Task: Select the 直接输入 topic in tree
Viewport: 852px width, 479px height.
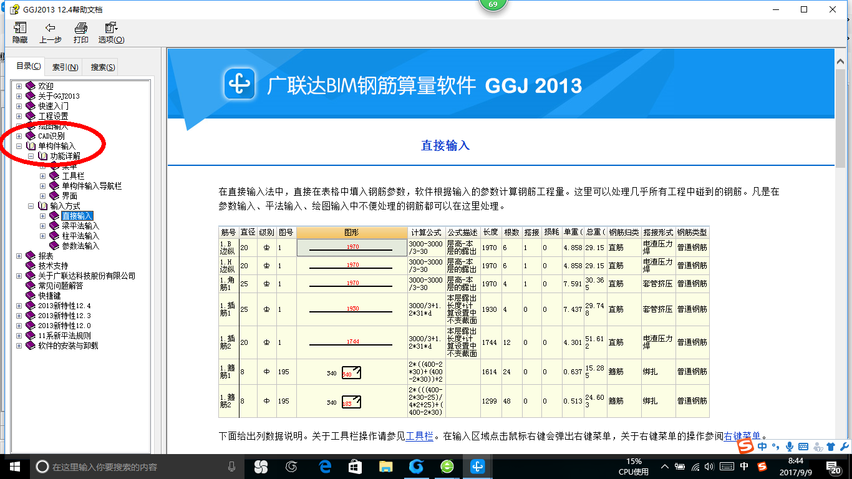Action: (x=77, y=216)
